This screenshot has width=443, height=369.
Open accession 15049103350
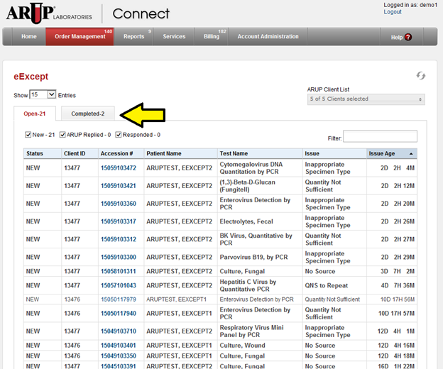point(119,356)
